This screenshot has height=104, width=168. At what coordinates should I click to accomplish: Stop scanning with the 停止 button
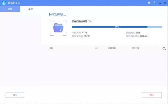(152, 95)
